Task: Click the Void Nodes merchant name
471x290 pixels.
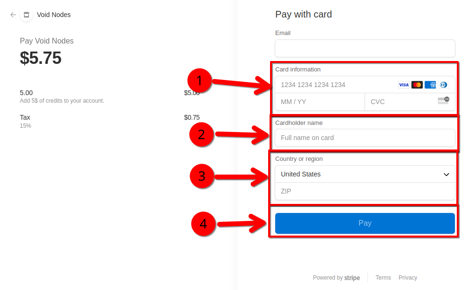Action: [53, 15]
